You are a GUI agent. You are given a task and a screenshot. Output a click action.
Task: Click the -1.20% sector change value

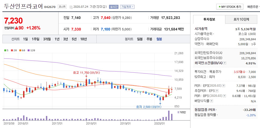(251, 115)
